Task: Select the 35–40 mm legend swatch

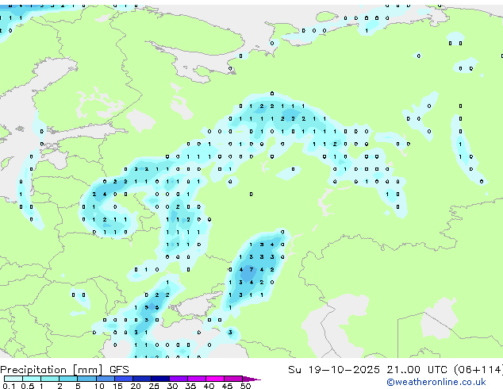Action: click(197, 379)
